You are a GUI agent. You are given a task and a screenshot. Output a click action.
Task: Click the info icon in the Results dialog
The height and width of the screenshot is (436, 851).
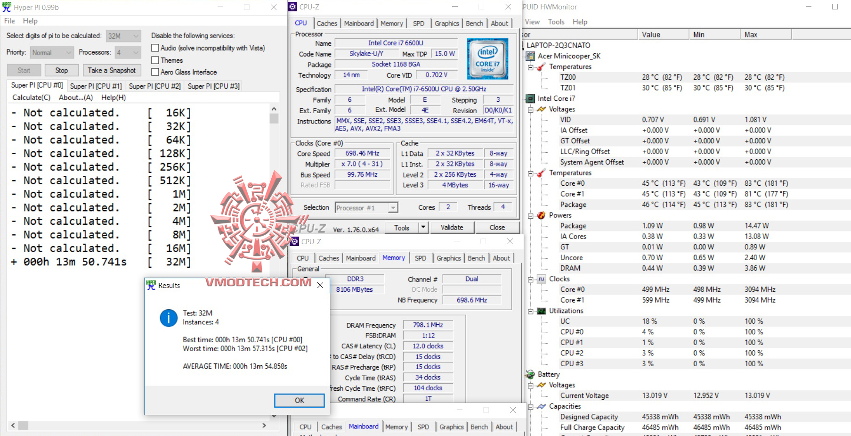click(x=168, y=318)
